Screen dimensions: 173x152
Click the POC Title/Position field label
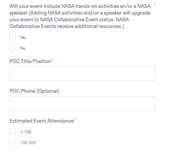point(31,61)
